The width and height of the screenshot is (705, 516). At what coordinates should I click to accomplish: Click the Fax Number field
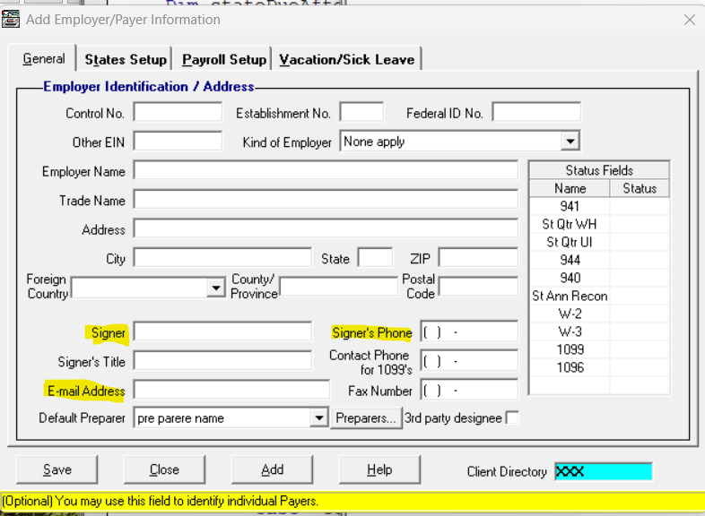pyautogui.click(x=469, y=391)
